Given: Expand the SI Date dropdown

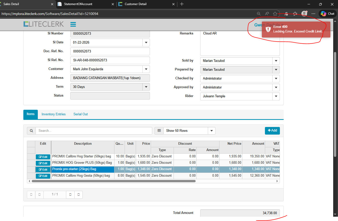Looking at the screenshot, I should (x=146, y=43).
